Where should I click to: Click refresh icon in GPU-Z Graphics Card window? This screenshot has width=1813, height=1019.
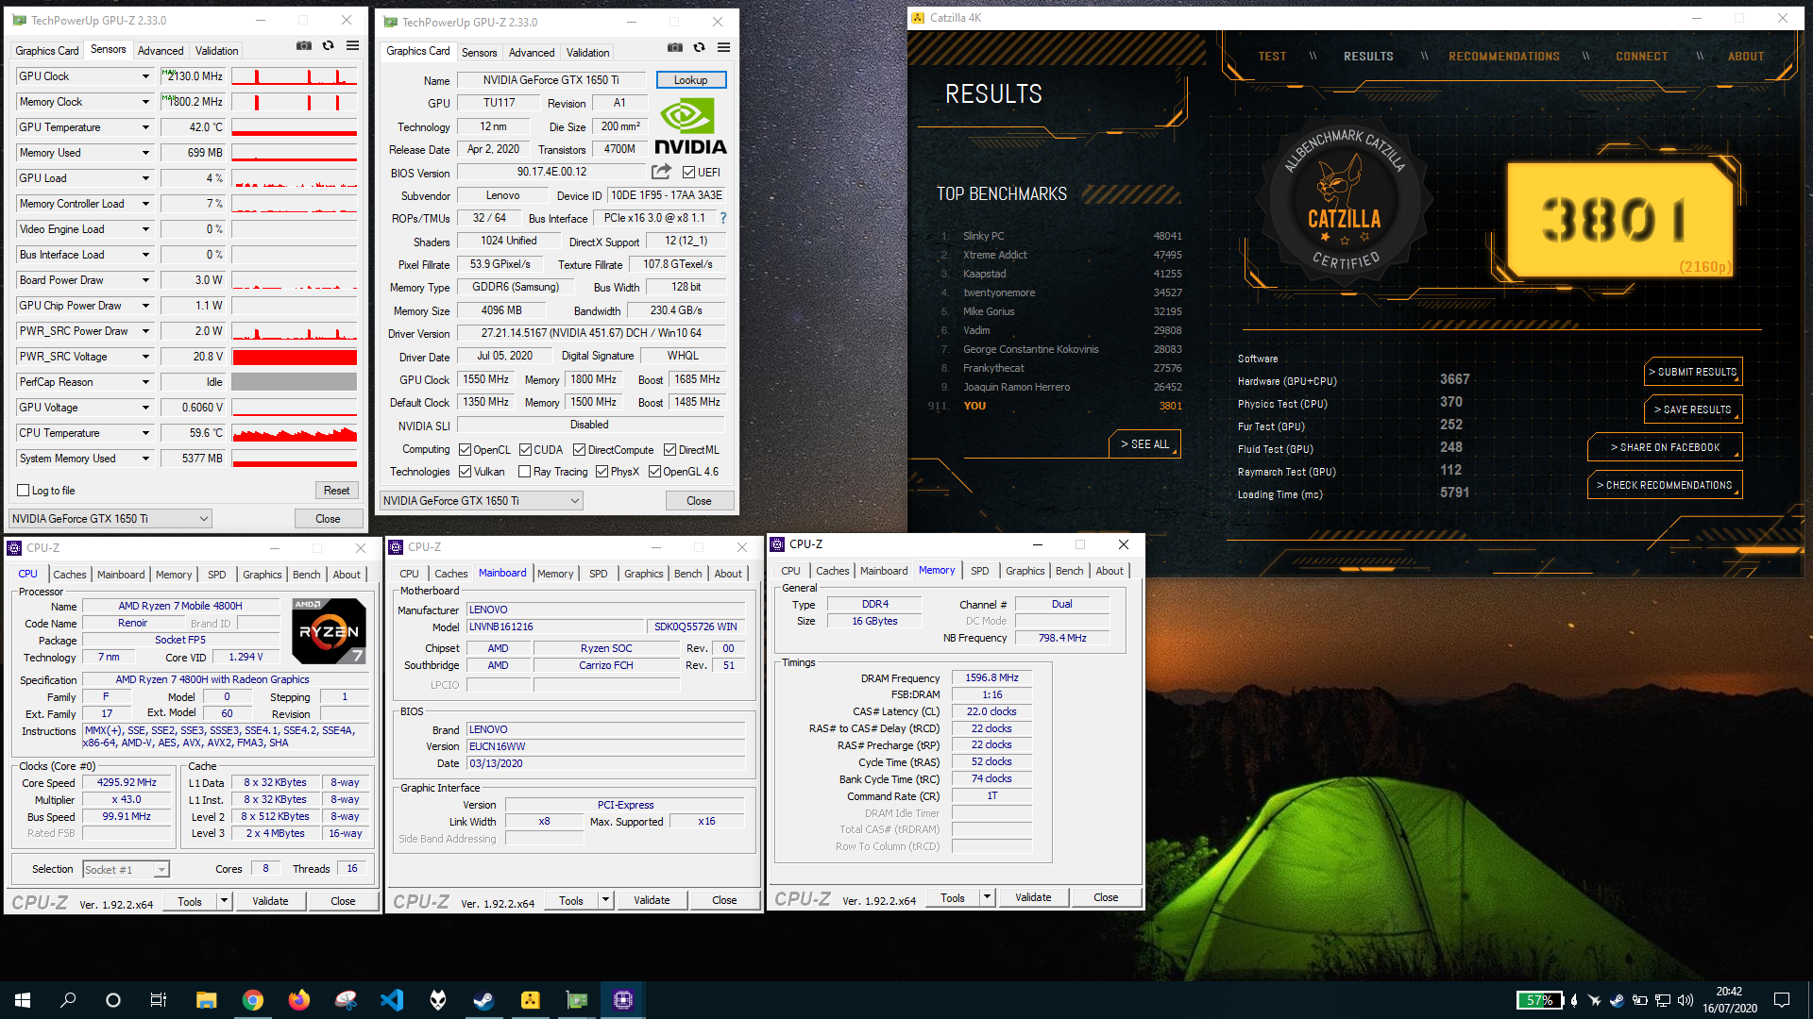pos(699,47)
